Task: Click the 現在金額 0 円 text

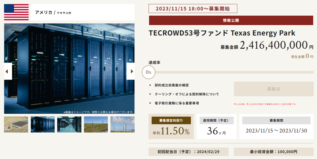Action: pyautogui.click(x=302, y=57)
